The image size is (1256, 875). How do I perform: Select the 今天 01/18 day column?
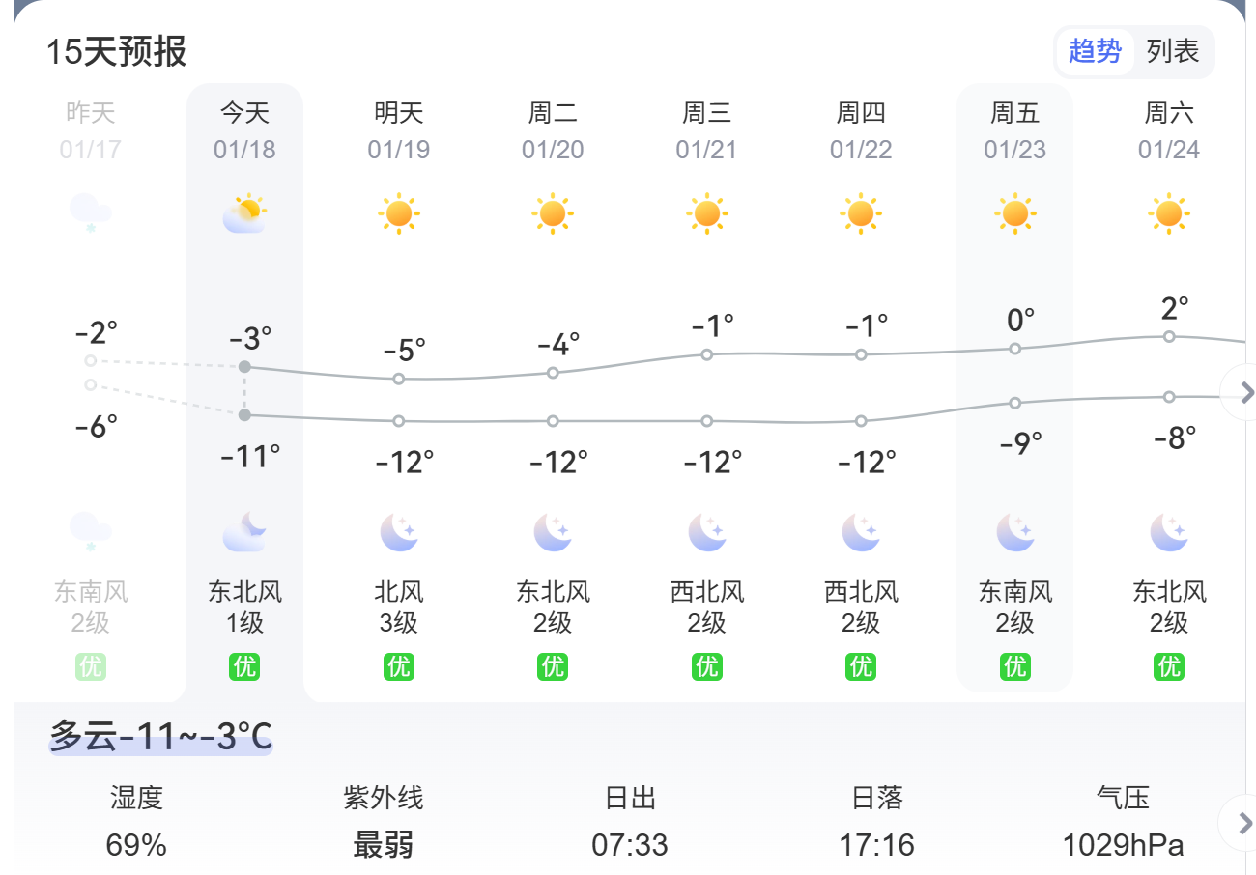coord(244,130)
